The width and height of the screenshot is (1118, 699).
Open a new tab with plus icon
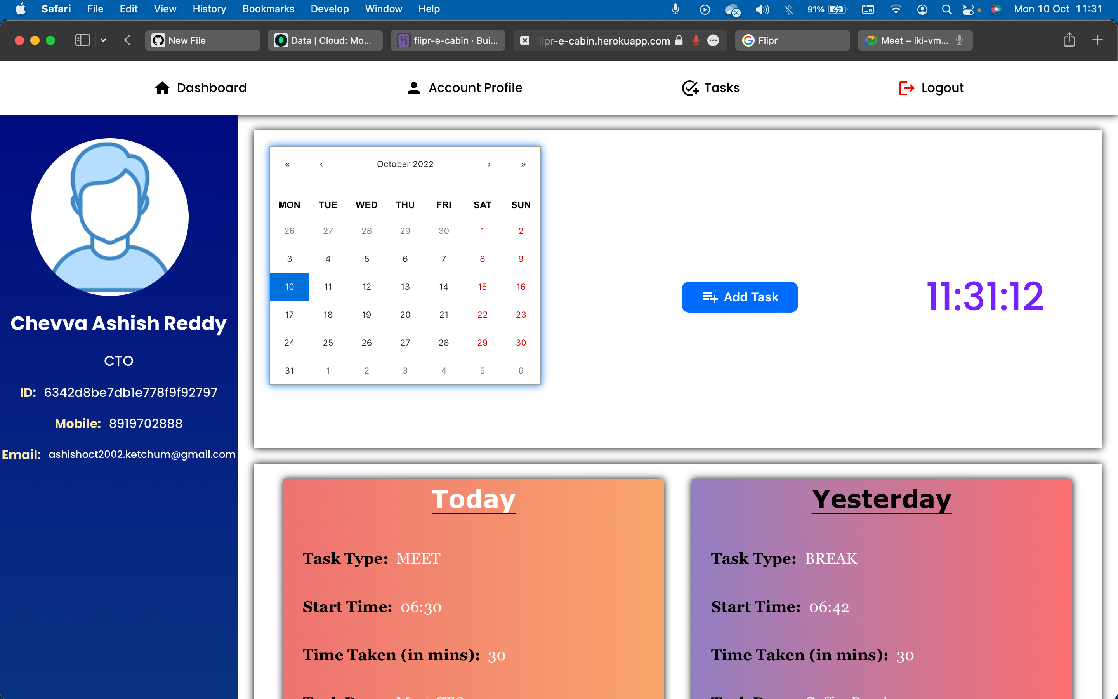coord(1097,40)
